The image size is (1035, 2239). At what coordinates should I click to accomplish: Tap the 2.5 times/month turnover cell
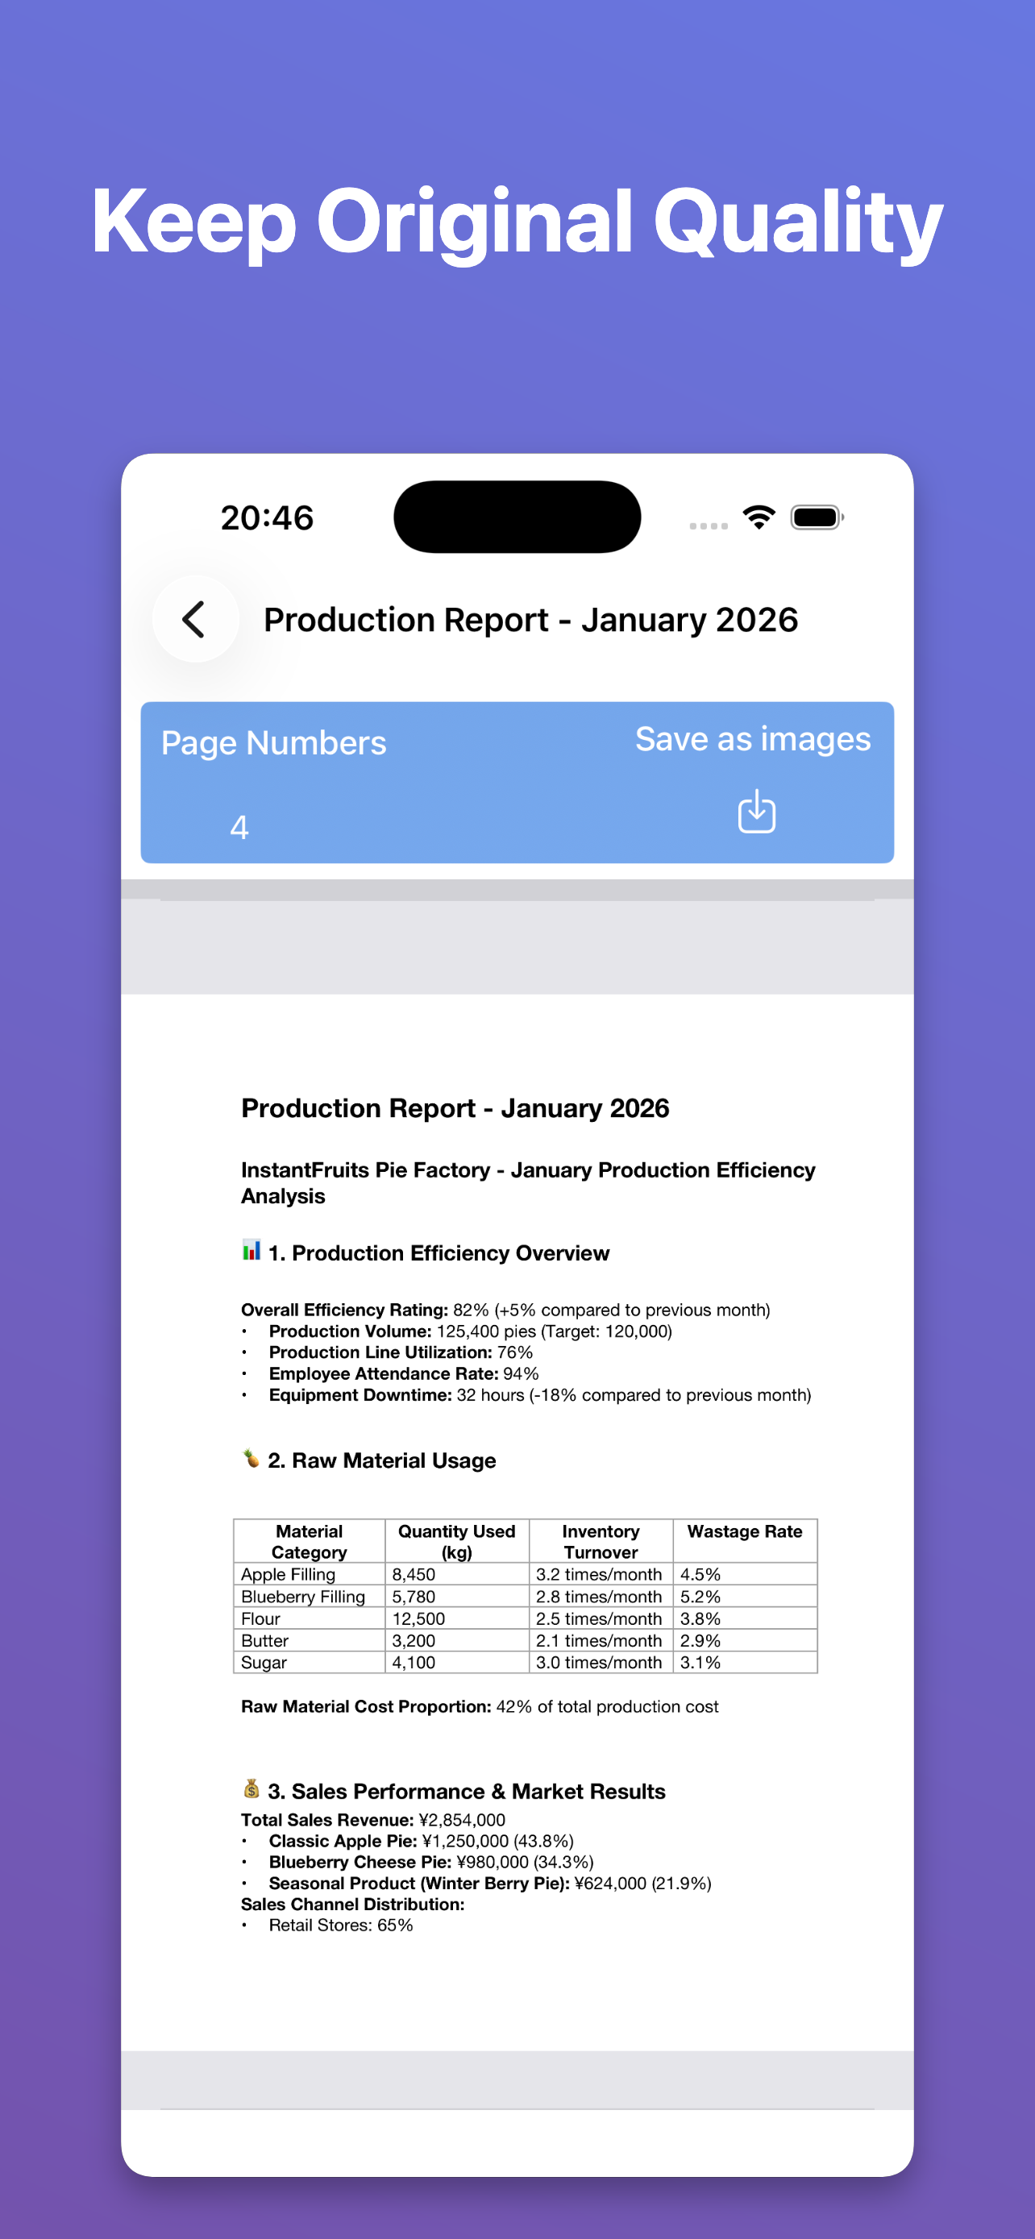point(601,1618)
